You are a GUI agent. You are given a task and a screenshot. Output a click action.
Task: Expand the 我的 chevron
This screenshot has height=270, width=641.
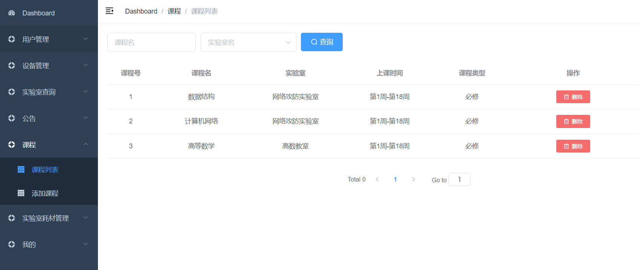click(86, 244)
